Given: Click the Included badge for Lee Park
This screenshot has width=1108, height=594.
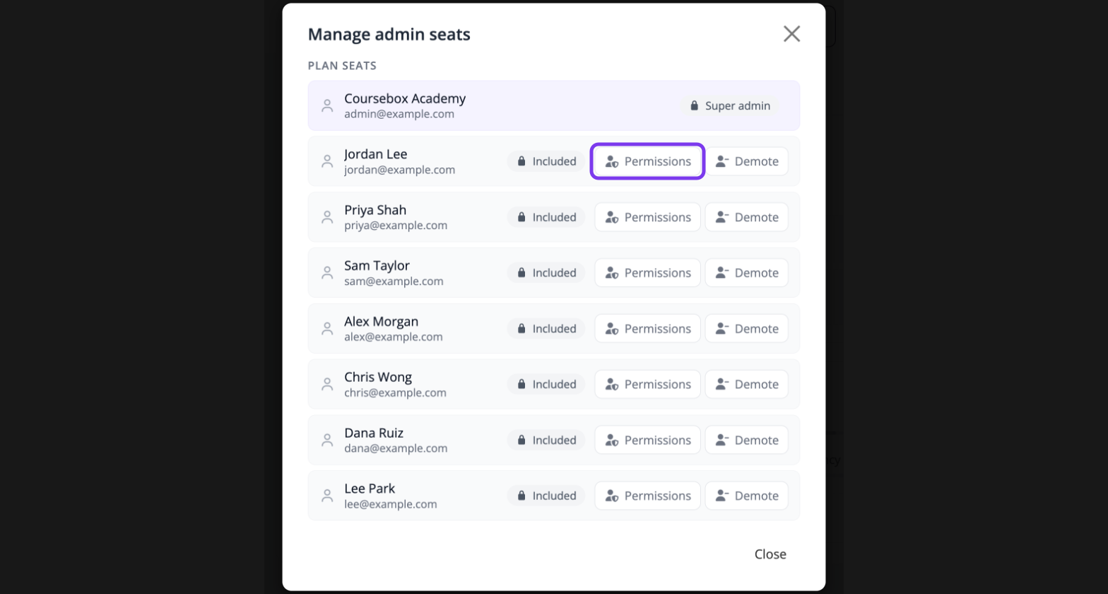Looking at the screenshot, I should click(546, 496).
